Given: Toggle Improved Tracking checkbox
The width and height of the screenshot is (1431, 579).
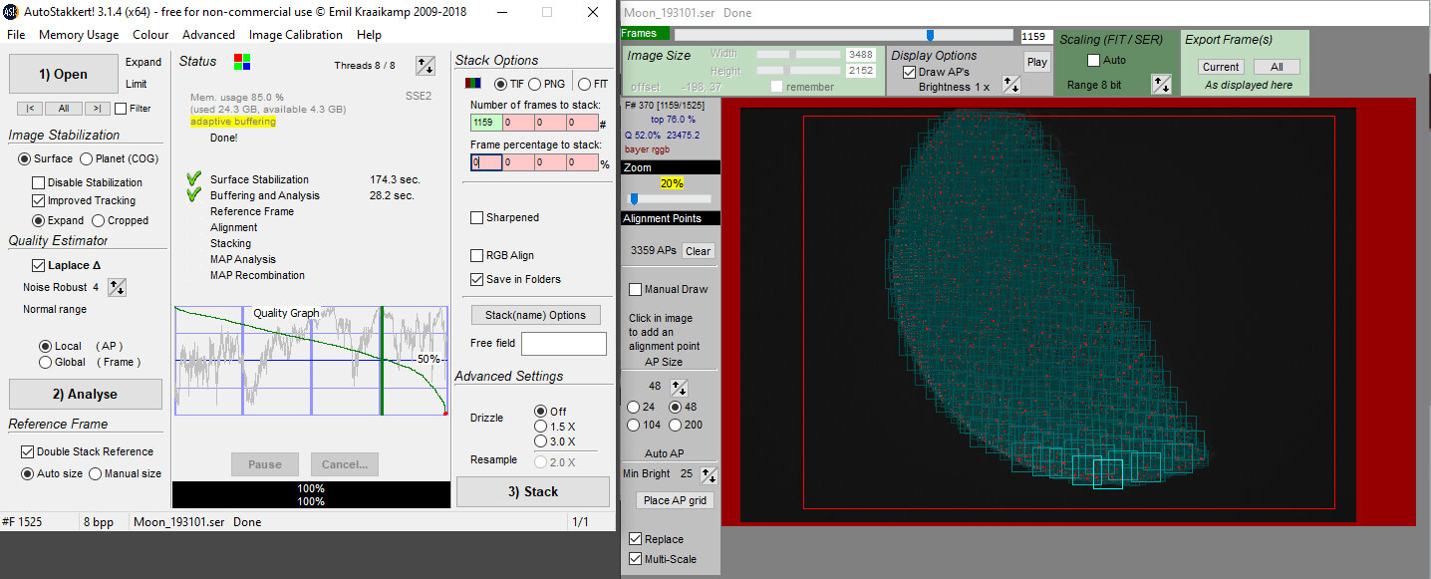Looking at the screenshot, I should click(39, 200).
